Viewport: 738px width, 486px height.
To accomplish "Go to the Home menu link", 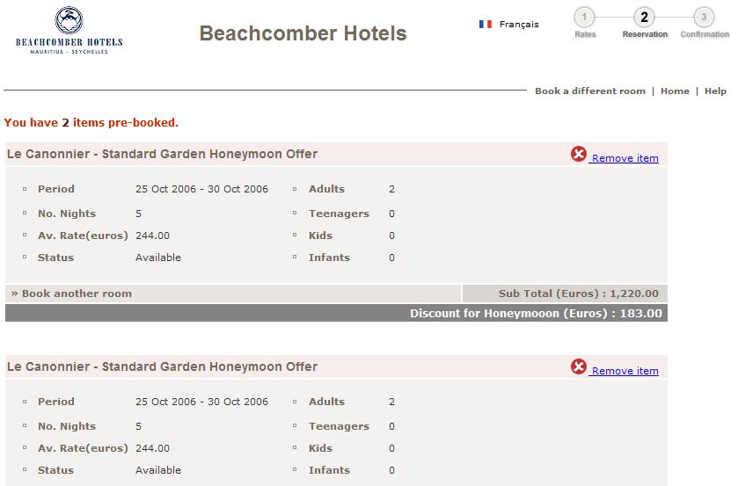I will [675, 91].
